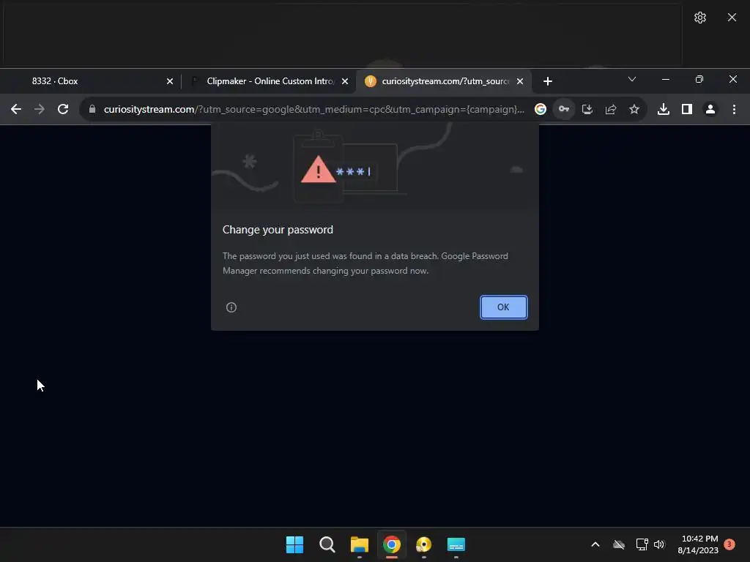Close the 8332 - Cbox tab

pos(170,81)
